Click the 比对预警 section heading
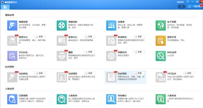 pyautogui.click(x=10, y=67)
